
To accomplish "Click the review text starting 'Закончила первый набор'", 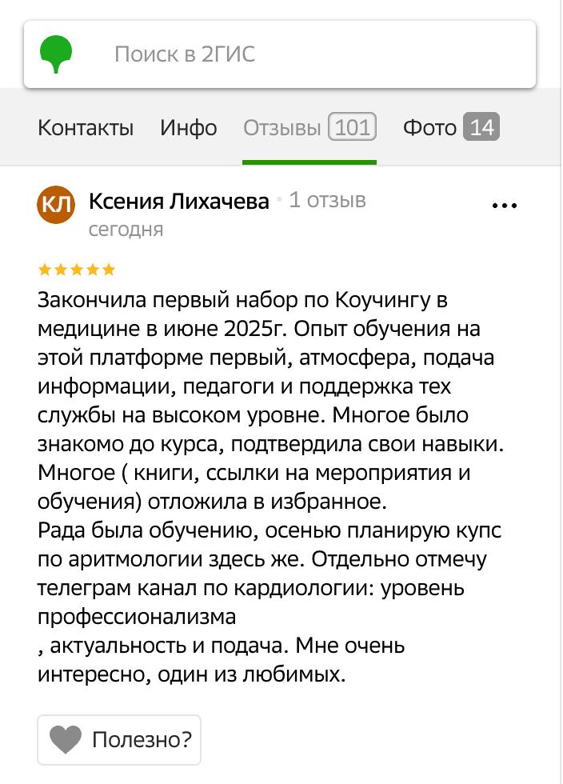I will pos(270,487).
